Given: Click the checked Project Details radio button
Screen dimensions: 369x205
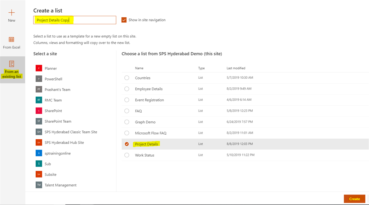Looking at the screenshot, I should [127, 144].
